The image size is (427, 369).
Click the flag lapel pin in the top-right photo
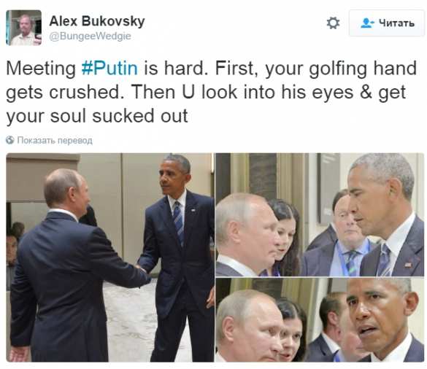coord(408,265)
